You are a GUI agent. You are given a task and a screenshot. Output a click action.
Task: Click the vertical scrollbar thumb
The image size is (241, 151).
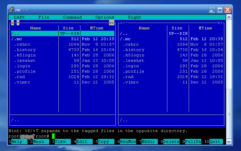[x=229, y=114]
